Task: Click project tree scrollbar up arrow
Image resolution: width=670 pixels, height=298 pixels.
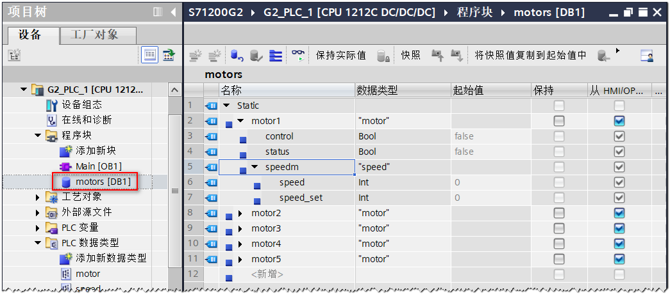Action: pyautogui.click(x=174, y=90)
